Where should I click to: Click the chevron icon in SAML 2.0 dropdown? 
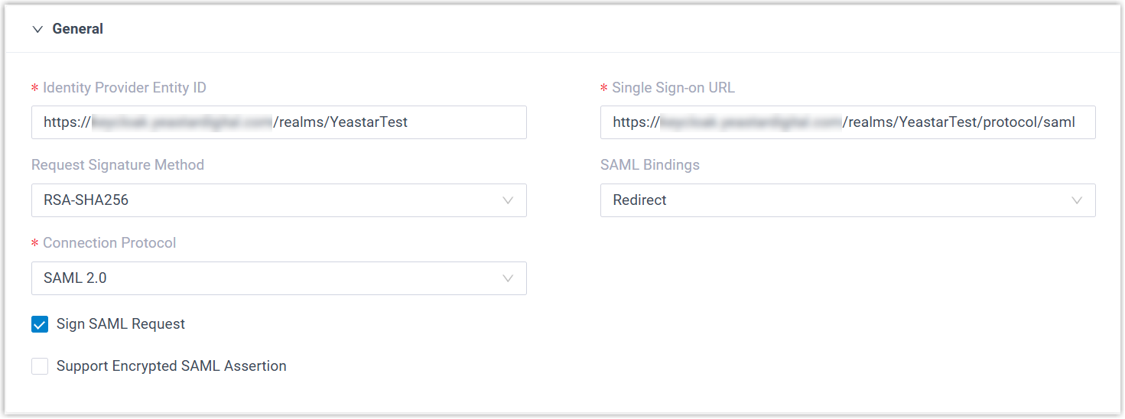[x=508, y=278]
